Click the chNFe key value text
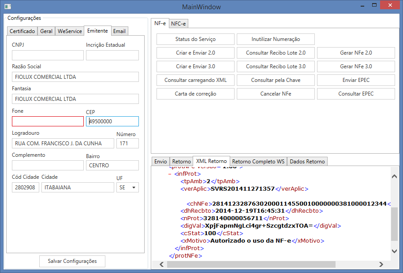Image resolution: width=403 pixels, height=273 pixels. click(299, 204)
